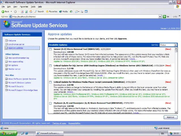Click the Show Desktop quick launch icon
Viewport: 181px width, 136px height.
[x=22, y=133]
